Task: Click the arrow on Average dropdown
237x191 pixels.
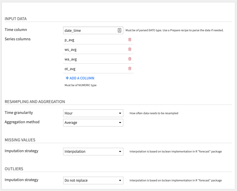Action: pyautogui.click(x=120, y=123)
